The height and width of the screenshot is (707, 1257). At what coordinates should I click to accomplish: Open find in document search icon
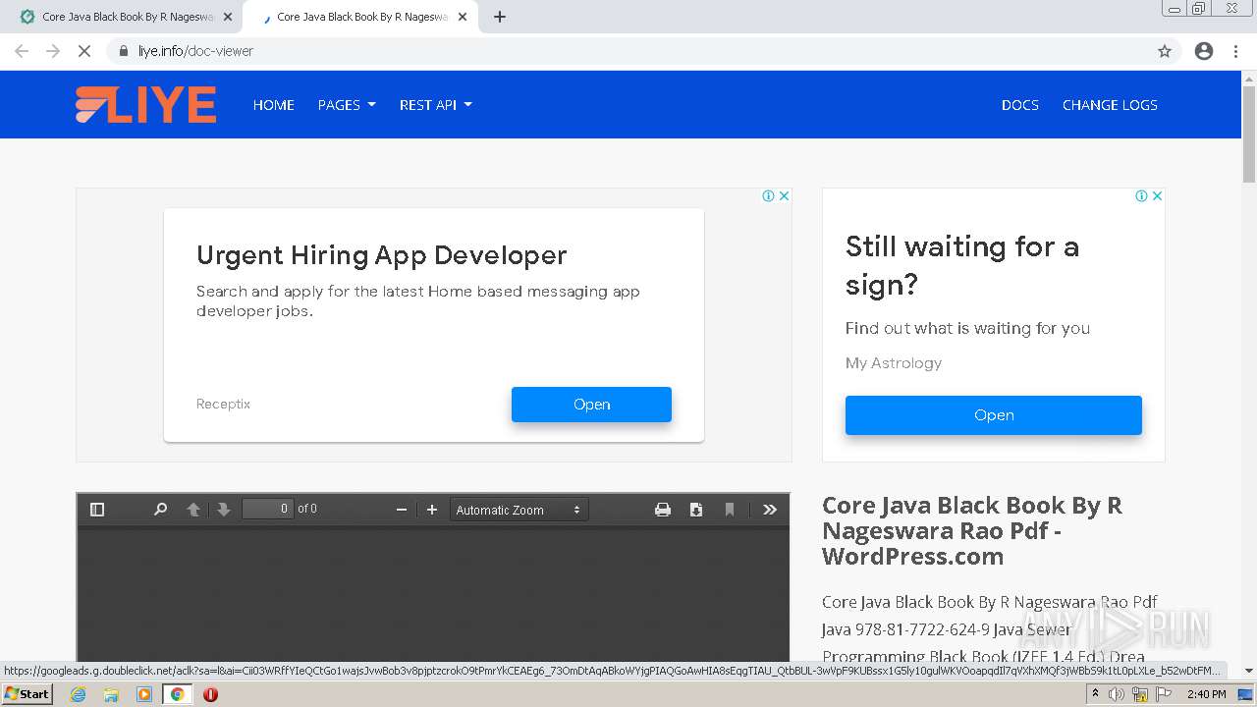click(160, 509)
